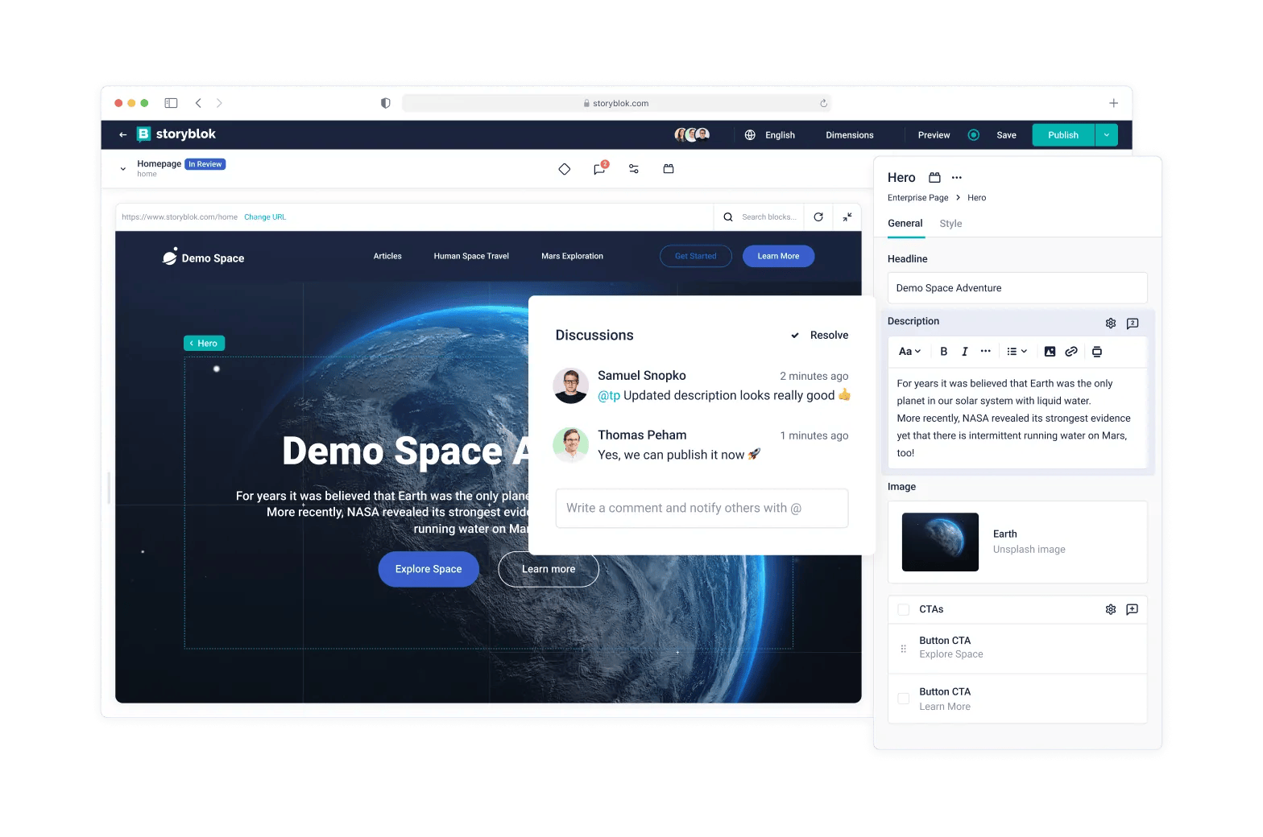Viewport: 1263px width, 837px height.
Task: Click the storyblok logo icon
Action: 143,134
